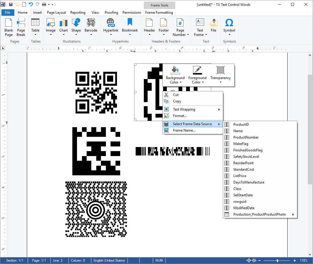The image size is (313, 264).
Task: Switch to the Home tab
Action: 22,12
